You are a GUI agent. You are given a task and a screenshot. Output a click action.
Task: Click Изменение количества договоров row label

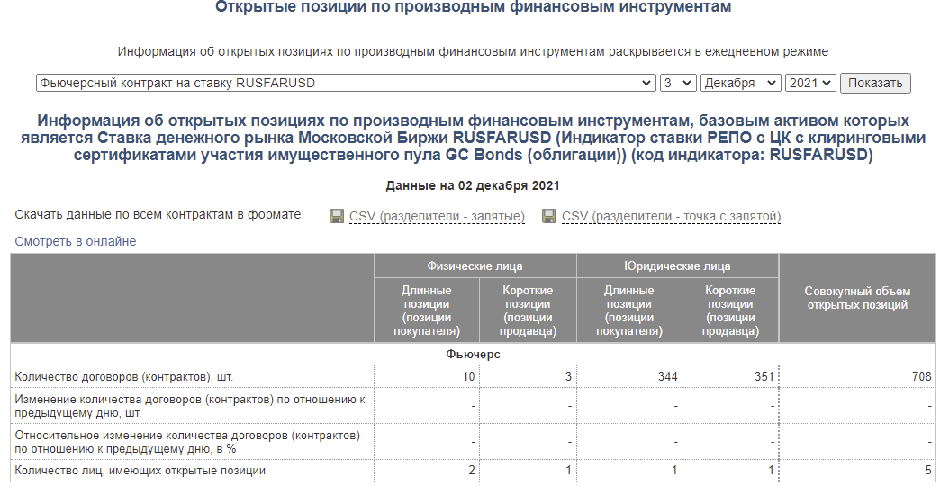[190, 406]
